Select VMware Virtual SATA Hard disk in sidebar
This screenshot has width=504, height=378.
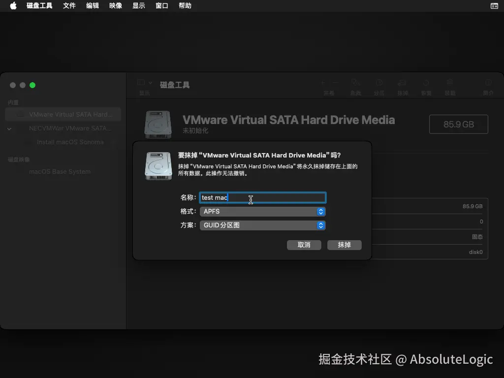63,114
